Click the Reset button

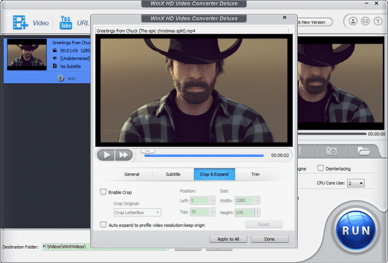click(x=264, y=225)
